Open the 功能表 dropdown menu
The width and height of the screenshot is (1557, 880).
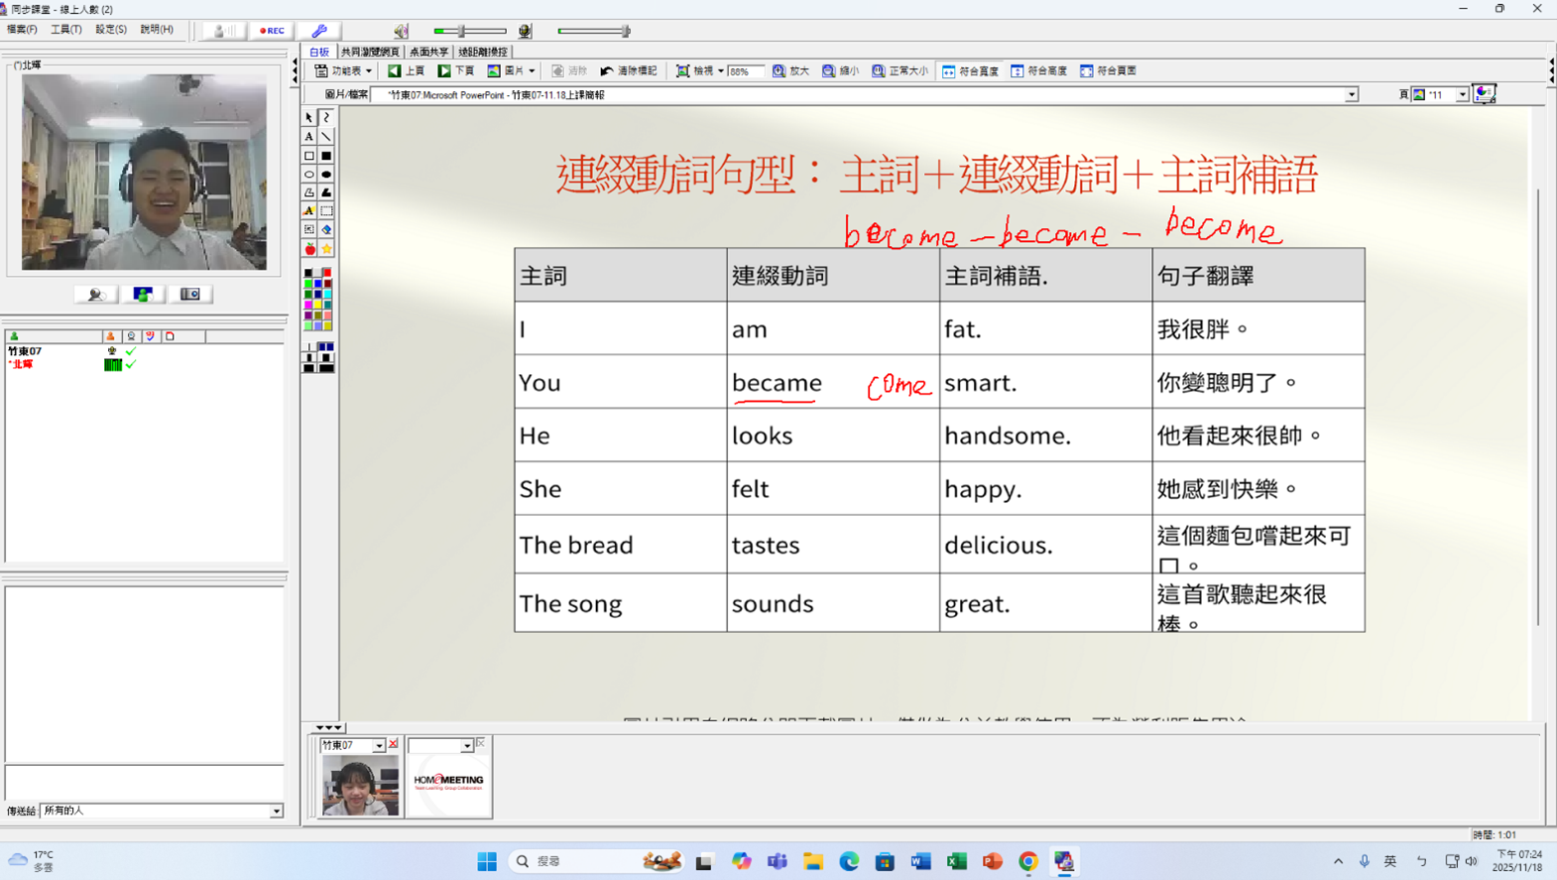(x=343, y=71)
